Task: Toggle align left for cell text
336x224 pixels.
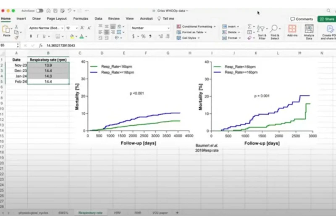Action: tap(100, 32)
